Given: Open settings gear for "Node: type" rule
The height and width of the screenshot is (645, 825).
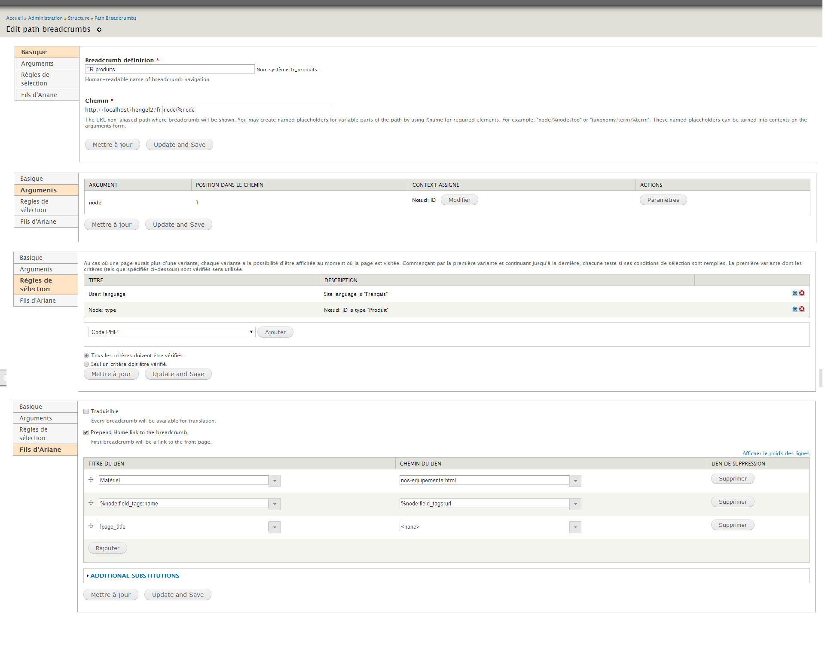Looking at the screenshot, I should (x=794, y=309).
